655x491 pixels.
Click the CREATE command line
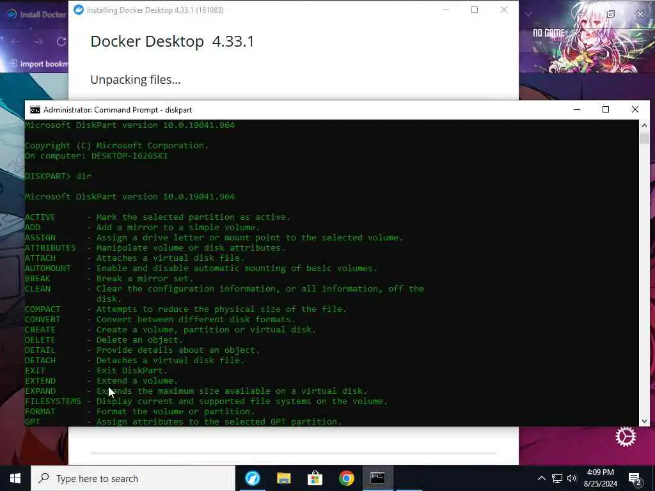click(x=170, y=329)
